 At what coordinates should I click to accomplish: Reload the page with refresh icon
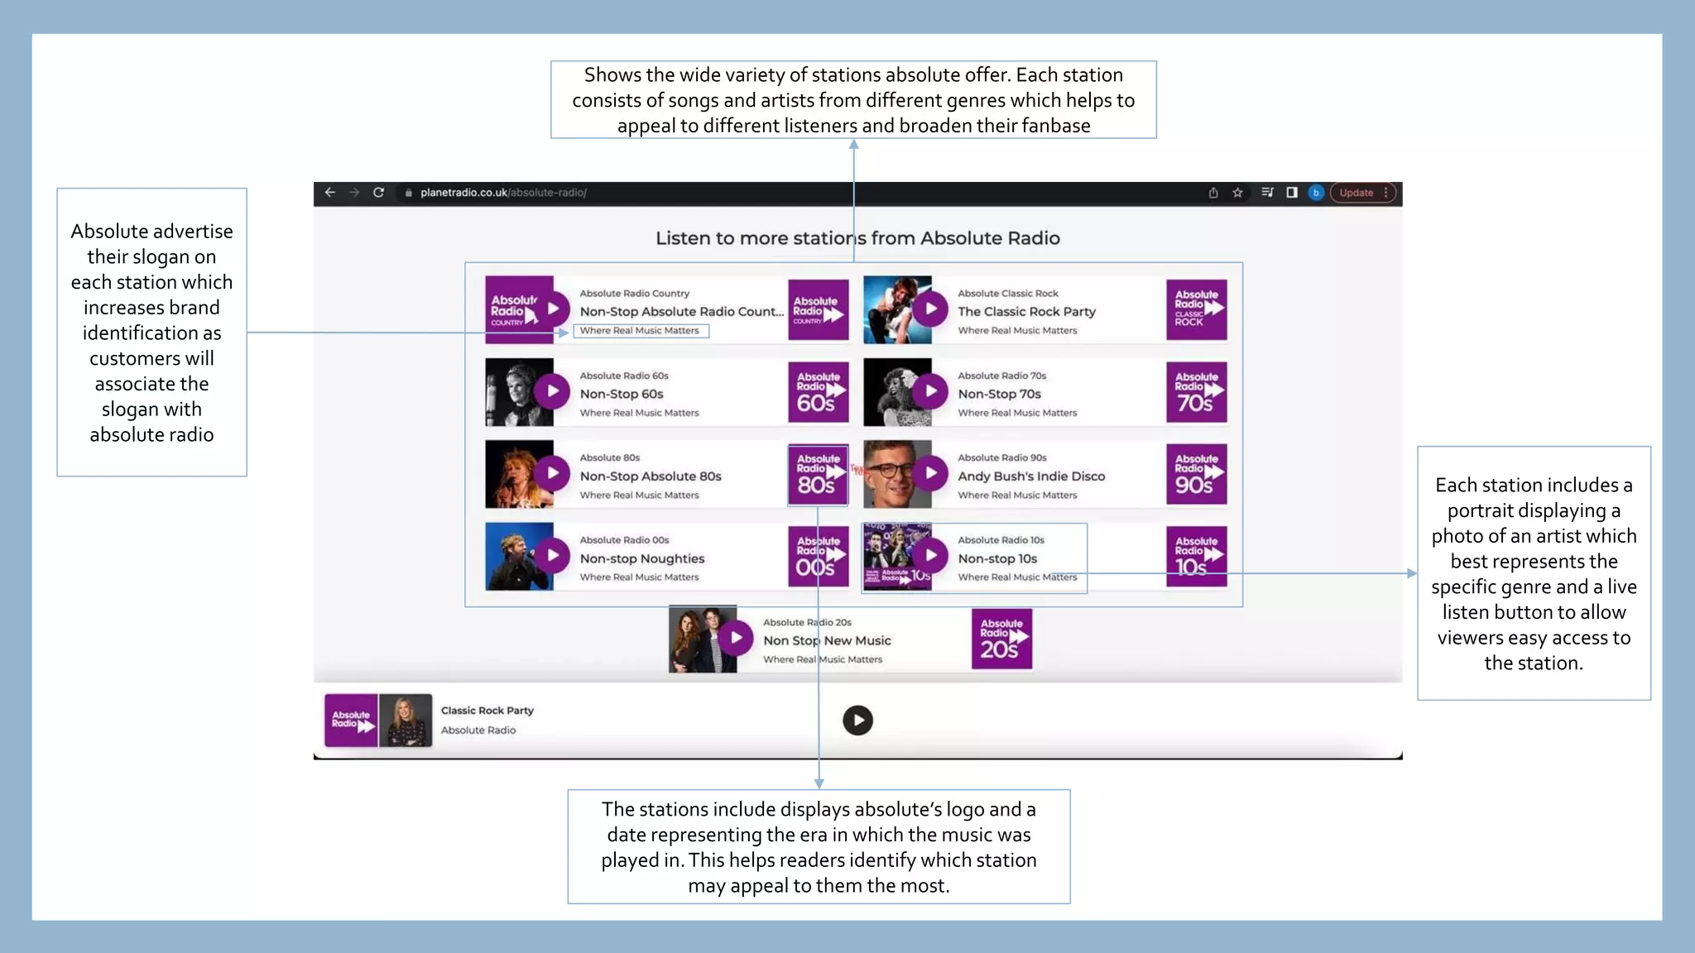pyautogui.click(x=378, y=192)
